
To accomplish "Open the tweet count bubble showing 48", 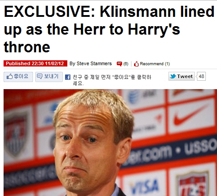I will click(201, 76).
